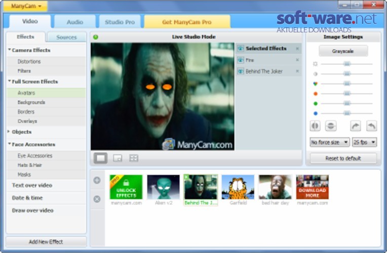Switch to the Video tab
Viewport: 387px width, 253px height.
click(30, 21)
